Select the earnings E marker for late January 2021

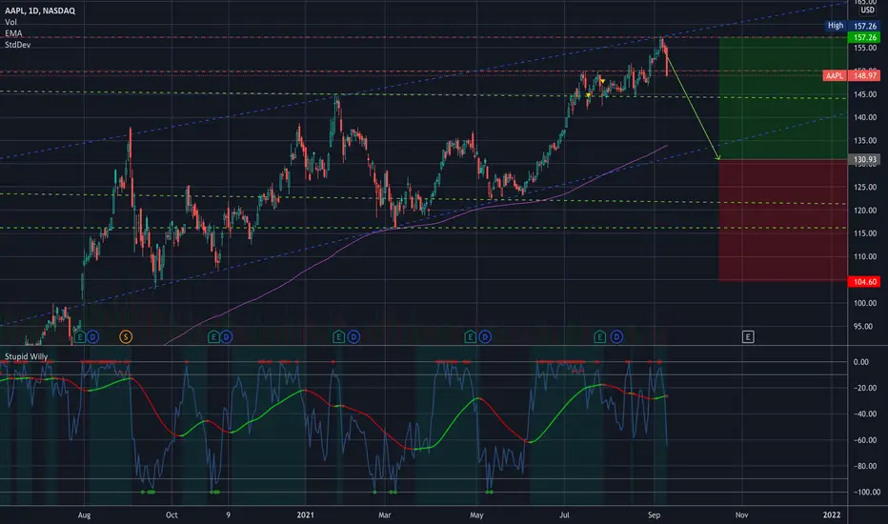click(x=338, y=337)
